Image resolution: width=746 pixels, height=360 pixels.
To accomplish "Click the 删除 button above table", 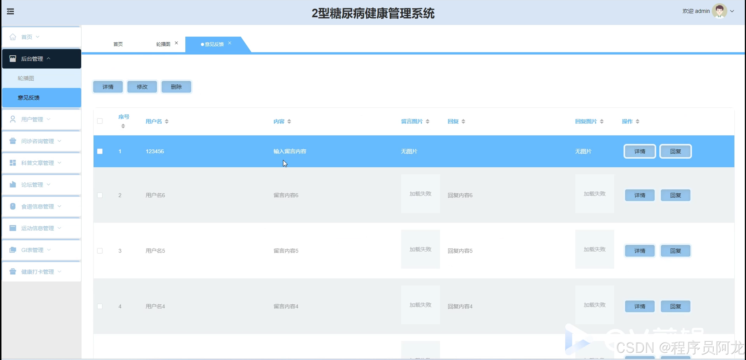I will [x=176, y=87].
